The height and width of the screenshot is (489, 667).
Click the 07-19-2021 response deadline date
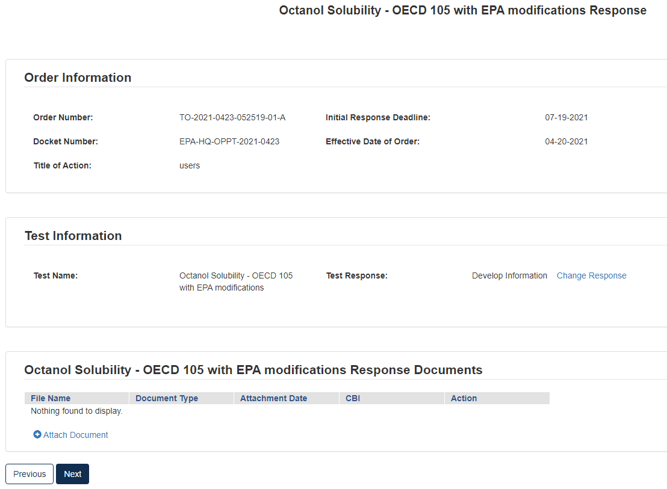[566, 117]
